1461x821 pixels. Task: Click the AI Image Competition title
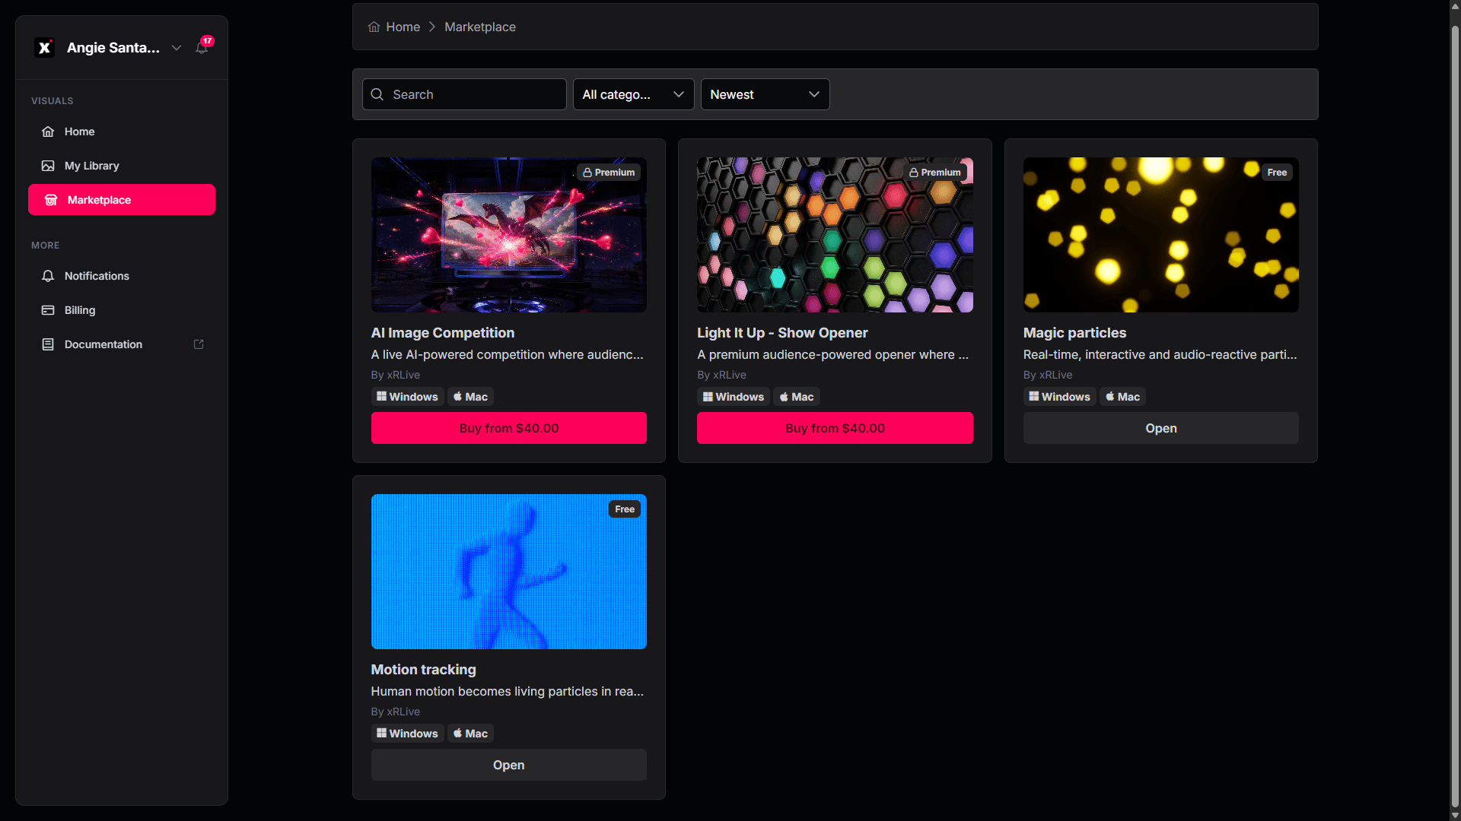tap(443, 333)
